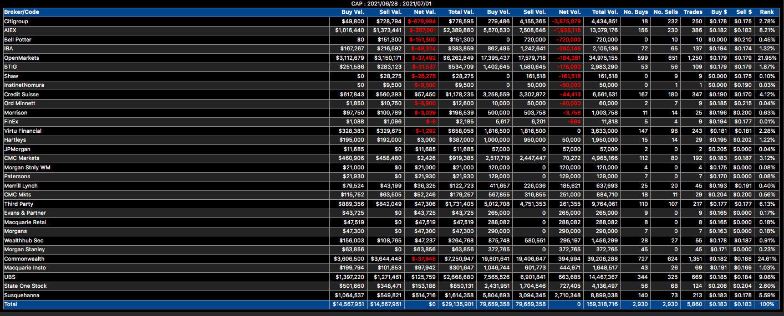Select the CMC Markets broker row
Image resolution: width=784 pixels, height=316 pixels.
392,158
